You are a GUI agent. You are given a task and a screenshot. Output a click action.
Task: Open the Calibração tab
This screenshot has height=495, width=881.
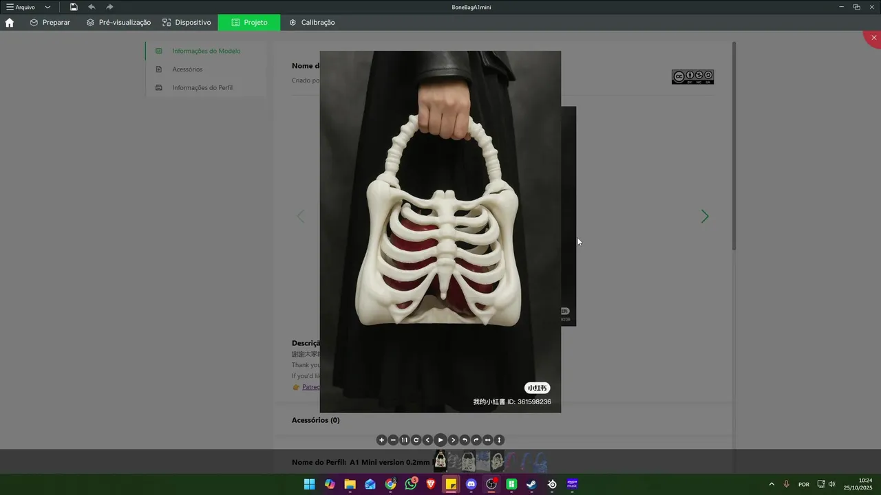tap(312, 22)
